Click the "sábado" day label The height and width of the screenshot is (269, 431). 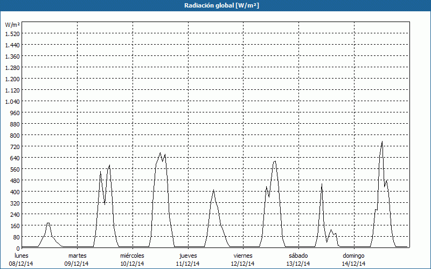pos(298,255)
